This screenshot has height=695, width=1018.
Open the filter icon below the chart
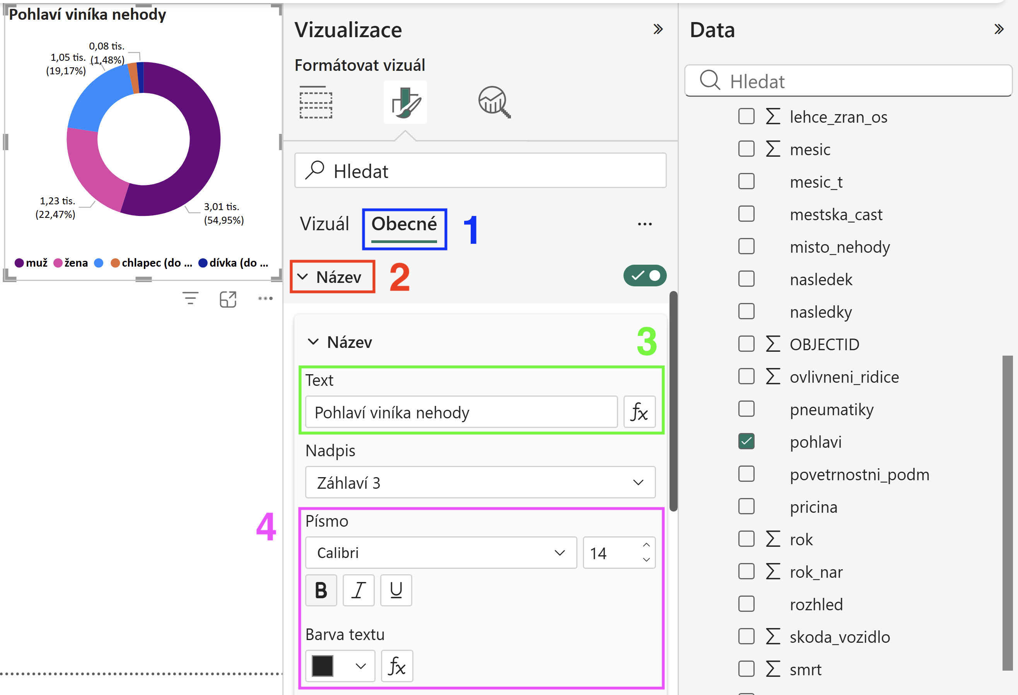[191, 298]
